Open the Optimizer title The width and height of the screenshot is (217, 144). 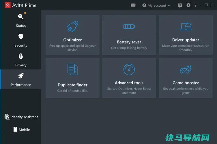[72, 40]
